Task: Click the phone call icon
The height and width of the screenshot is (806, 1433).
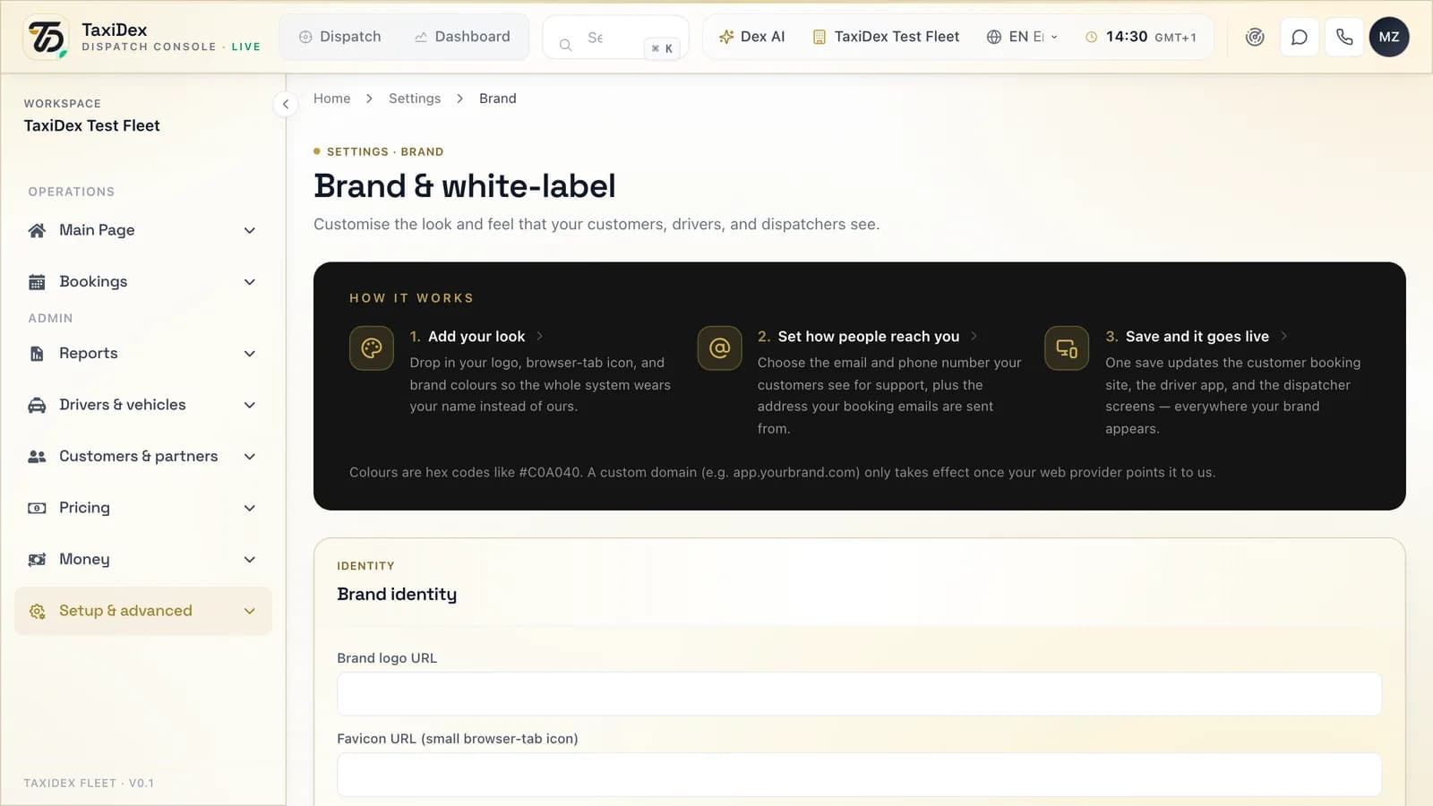Action: pyautogui.click(x=1344, y=37)
